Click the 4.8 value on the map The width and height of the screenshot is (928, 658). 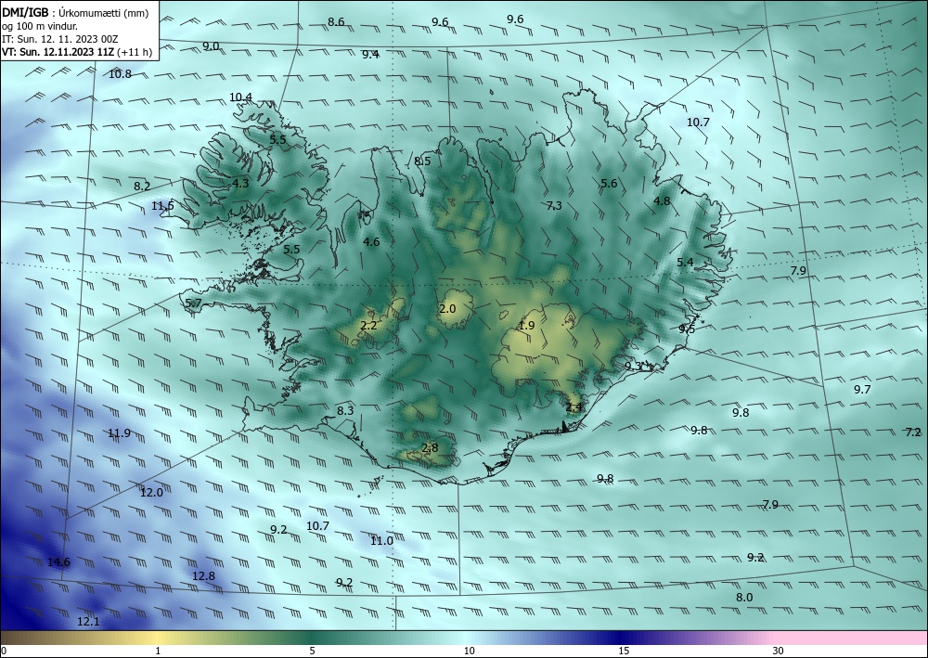pos(662,201)
